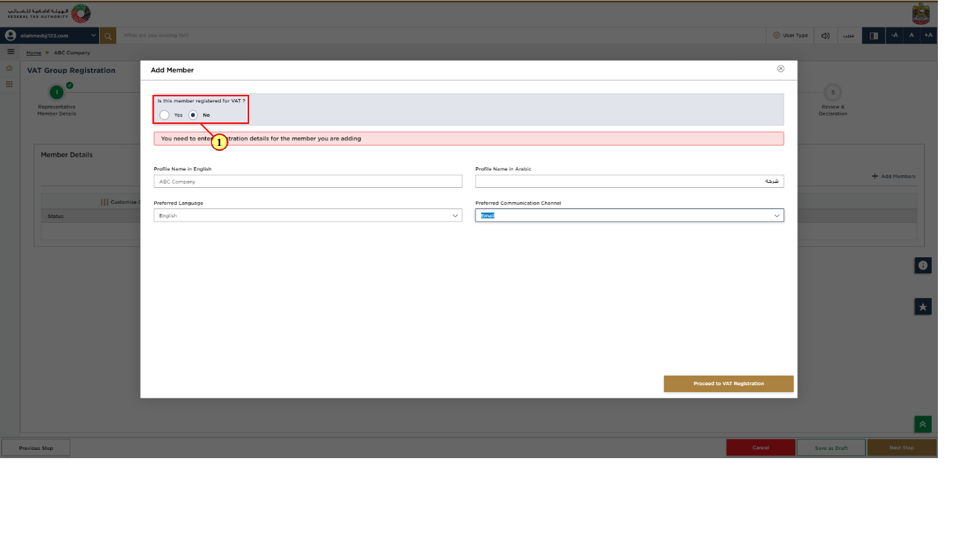Screen dimensions: 973x551
Task: Click the info icon on right edge
Action: pyautogui.click(x=923, y=266)
